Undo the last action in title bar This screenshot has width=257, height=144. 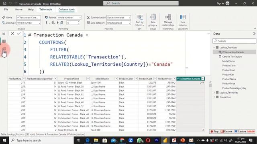(x=10, y=3)
